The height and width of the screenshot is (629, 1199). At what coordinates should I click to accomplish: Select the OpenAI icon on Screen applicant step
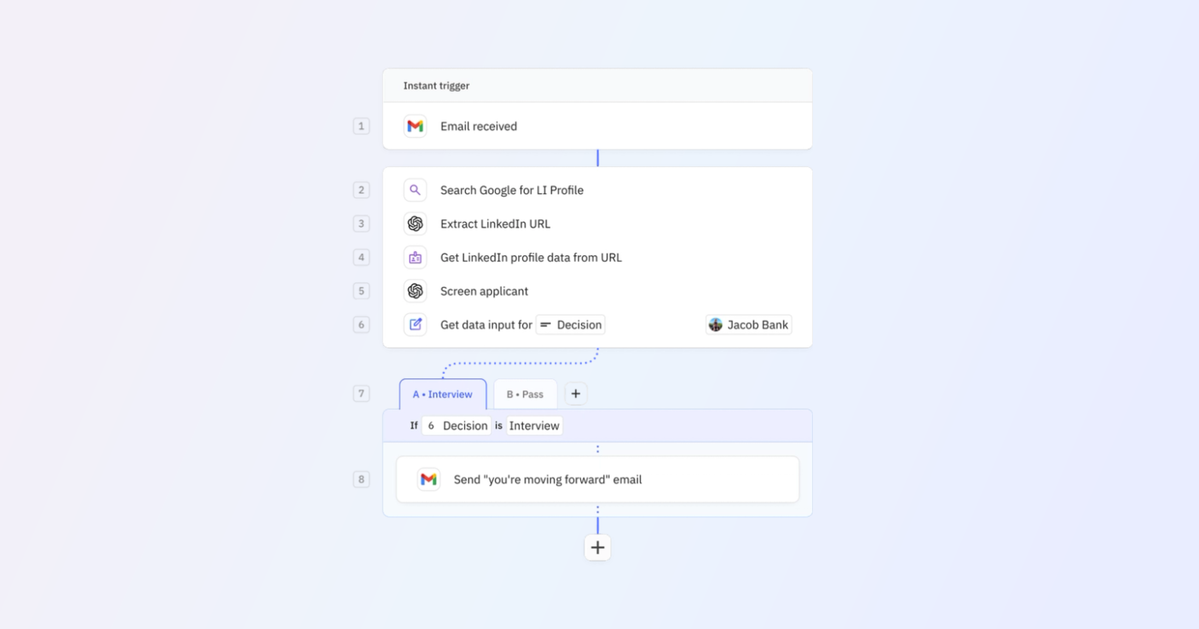point(415,291)
